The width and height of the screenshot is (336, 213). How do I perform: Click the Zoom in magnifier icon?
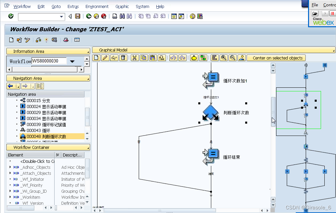224,58
